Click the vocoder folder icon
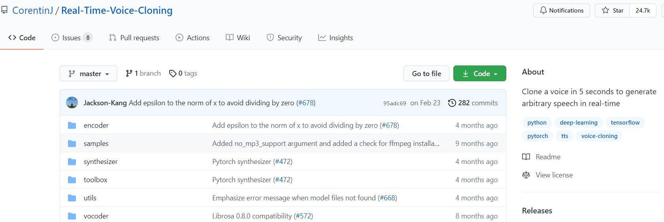 [x=72, y=216]
